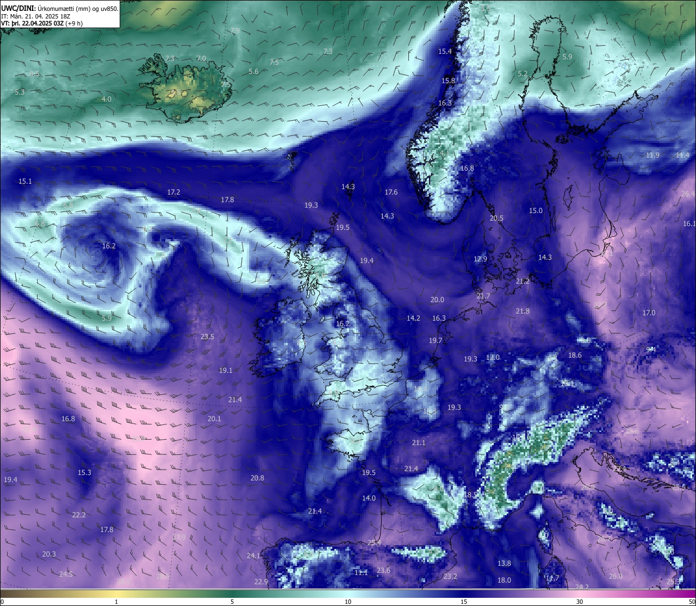The height and width of the screenshot is (606, 696).
Task: Click the 11.9 value on the map
Action: 652,155
